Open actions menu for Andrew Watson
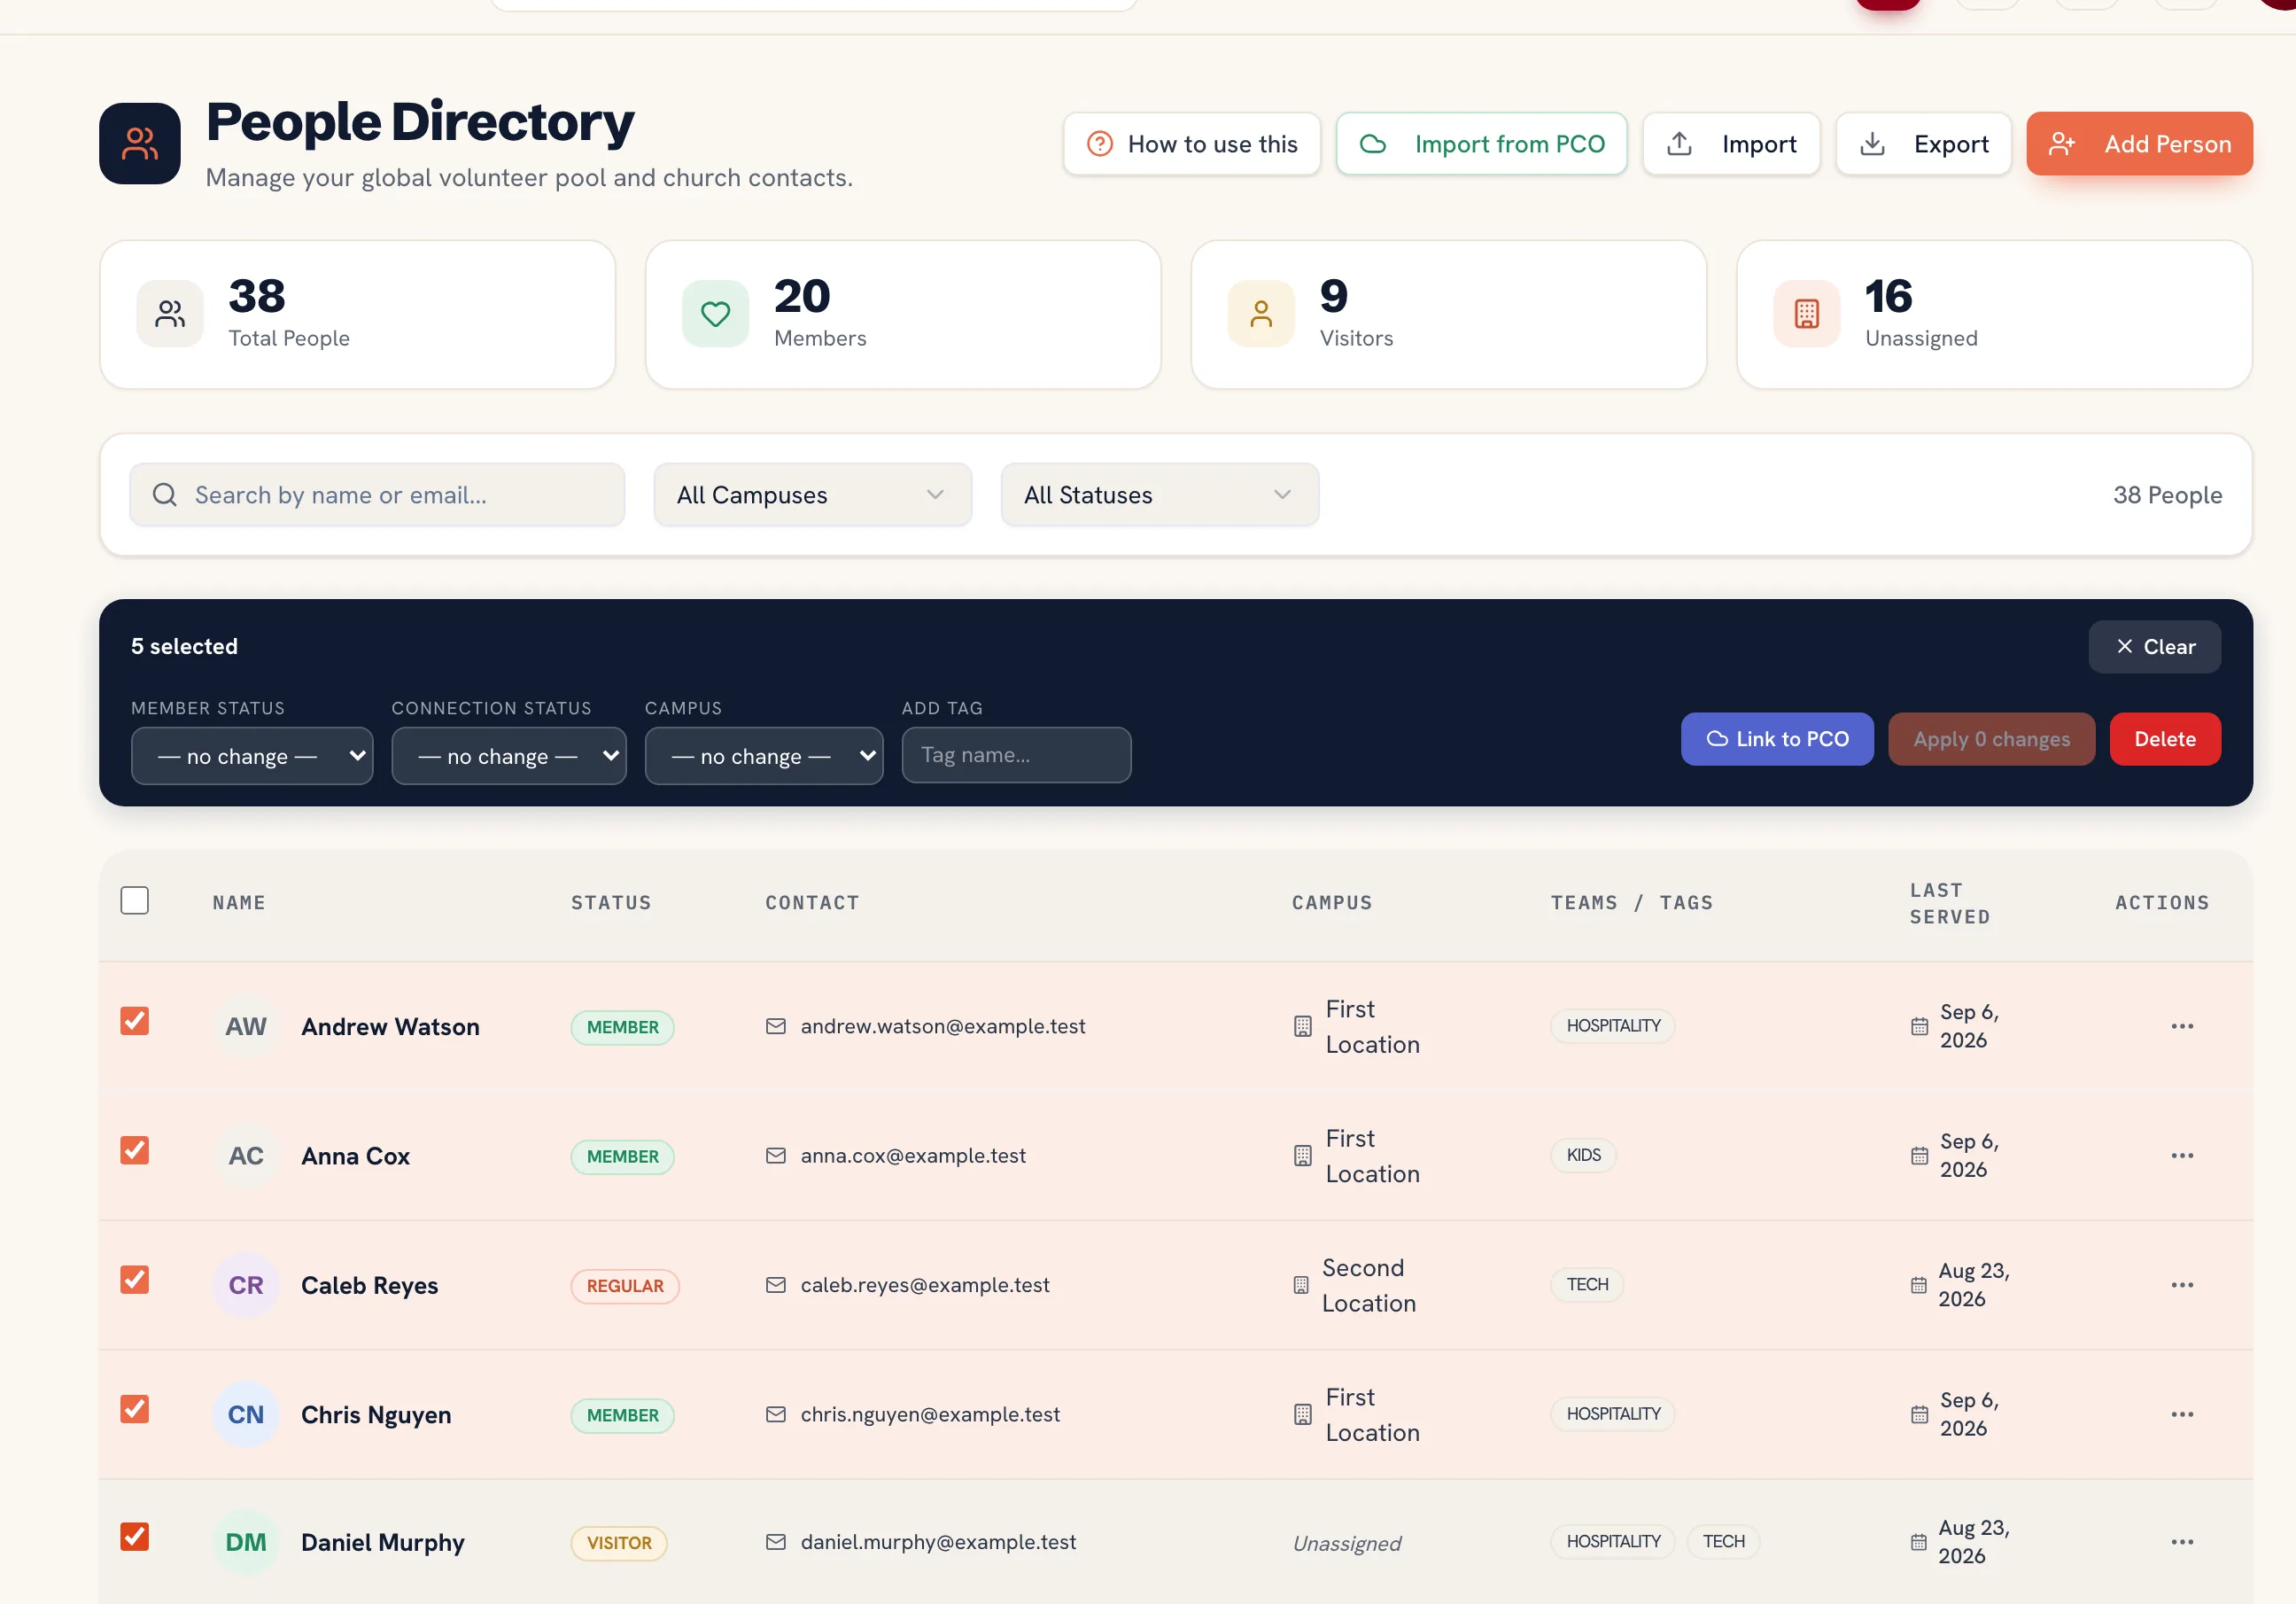This screenshot has width=2296, height=1604. pyautogui.click(x=2181, y=1025)
